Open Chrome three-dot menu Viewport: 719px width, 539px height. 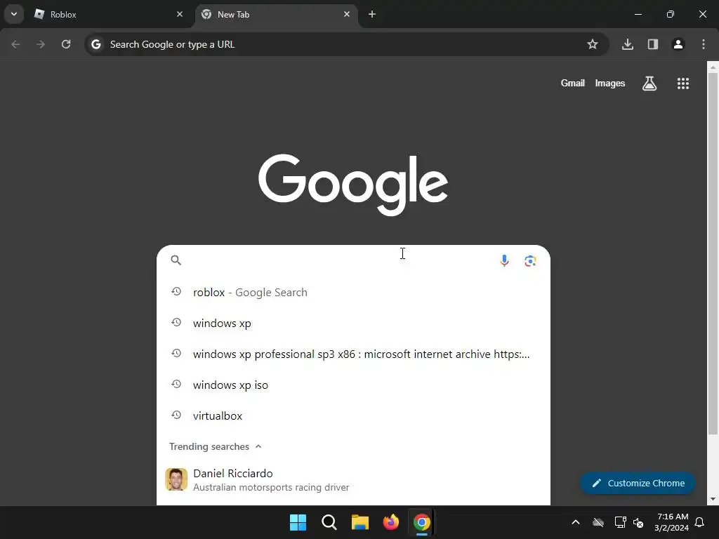[x=704, y=44]
